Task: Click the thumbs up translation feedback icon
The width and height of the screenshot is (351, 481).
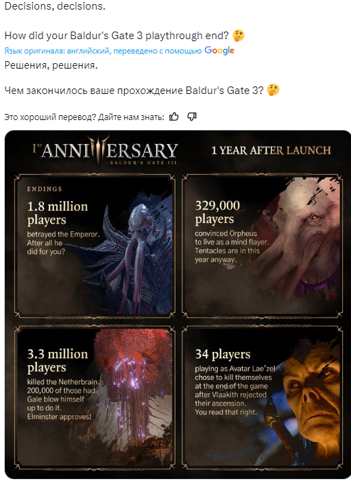Action: [174, 117]
